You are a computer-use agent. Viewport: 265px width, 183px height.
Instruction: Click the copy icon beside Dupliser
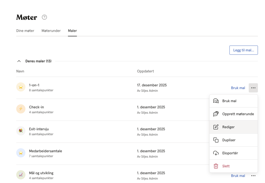pos(216,140)
